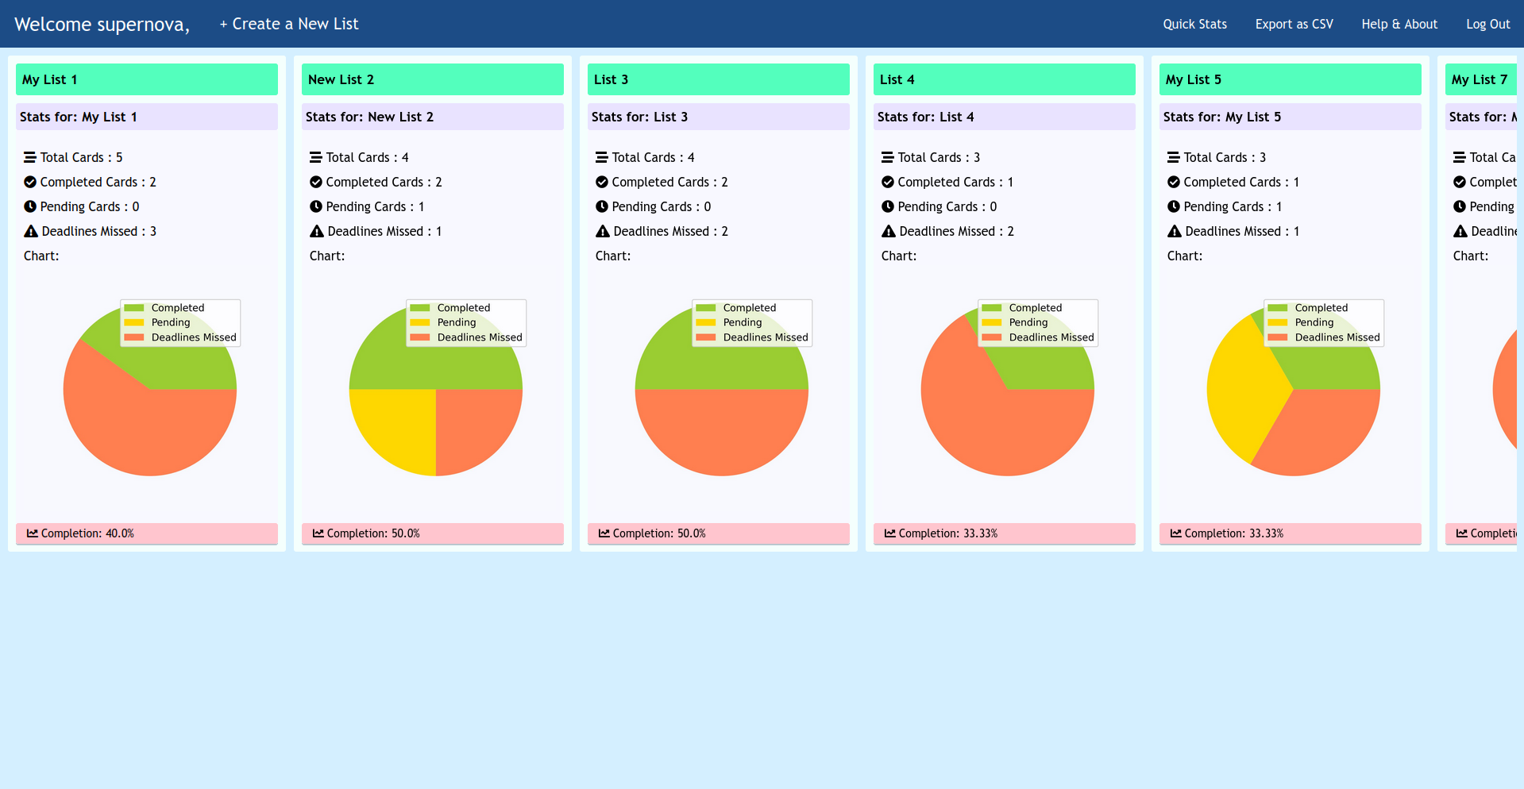Click Pending Cards : 1 in New List 2
The image size is (1524, 789).
click(x=375, y=206)
